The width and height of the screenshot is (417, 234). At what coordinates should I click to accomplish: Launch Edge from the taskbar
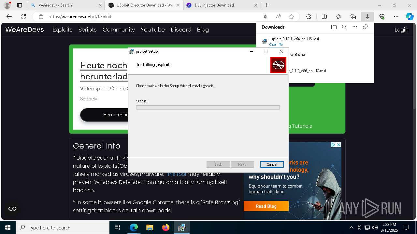[134, 227]
